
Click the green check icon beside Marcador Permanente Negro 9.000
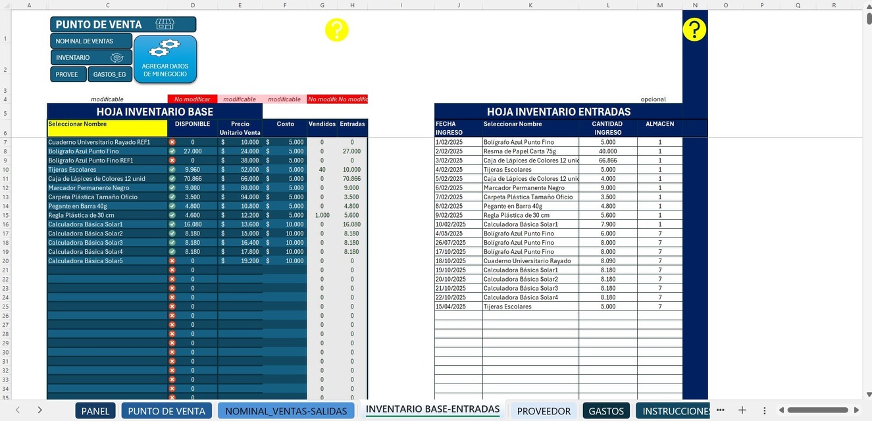(172, 188)
